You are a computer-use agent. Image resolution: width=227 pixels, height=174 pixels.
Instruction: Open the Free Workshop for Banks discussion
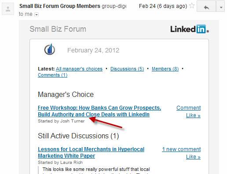tap(99, 111)
